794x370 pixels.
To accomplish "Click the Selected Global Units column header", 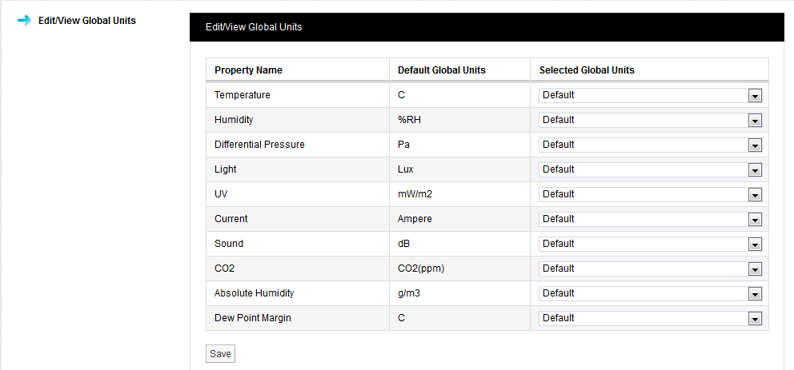I will (x=587, y=70).
